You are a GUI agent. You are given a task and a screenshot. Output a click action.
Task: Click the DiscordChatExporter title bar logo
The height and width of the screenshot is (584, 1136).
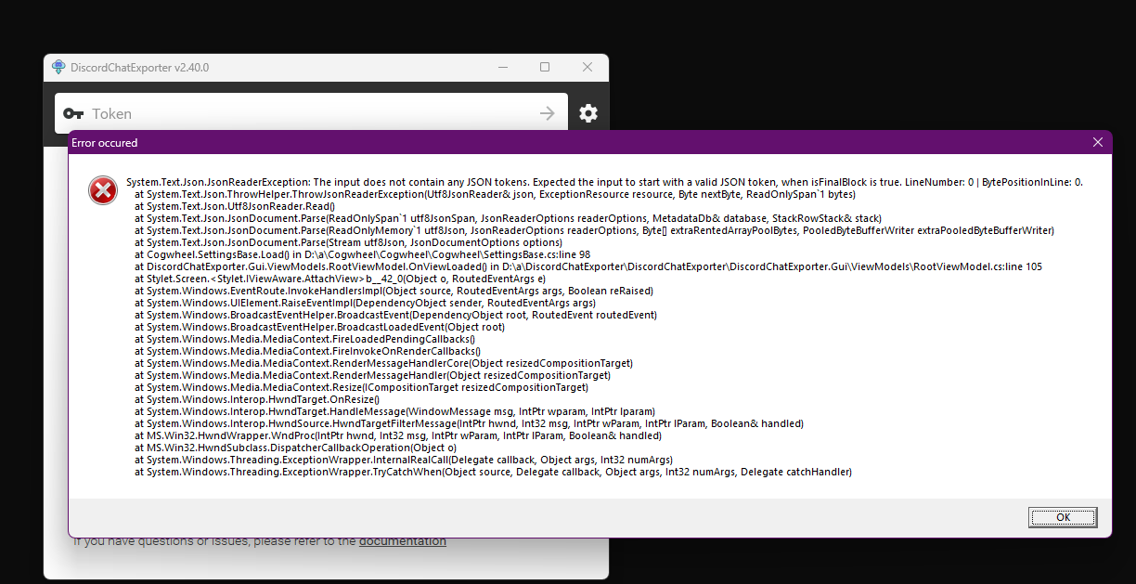(x=58, y=67)
